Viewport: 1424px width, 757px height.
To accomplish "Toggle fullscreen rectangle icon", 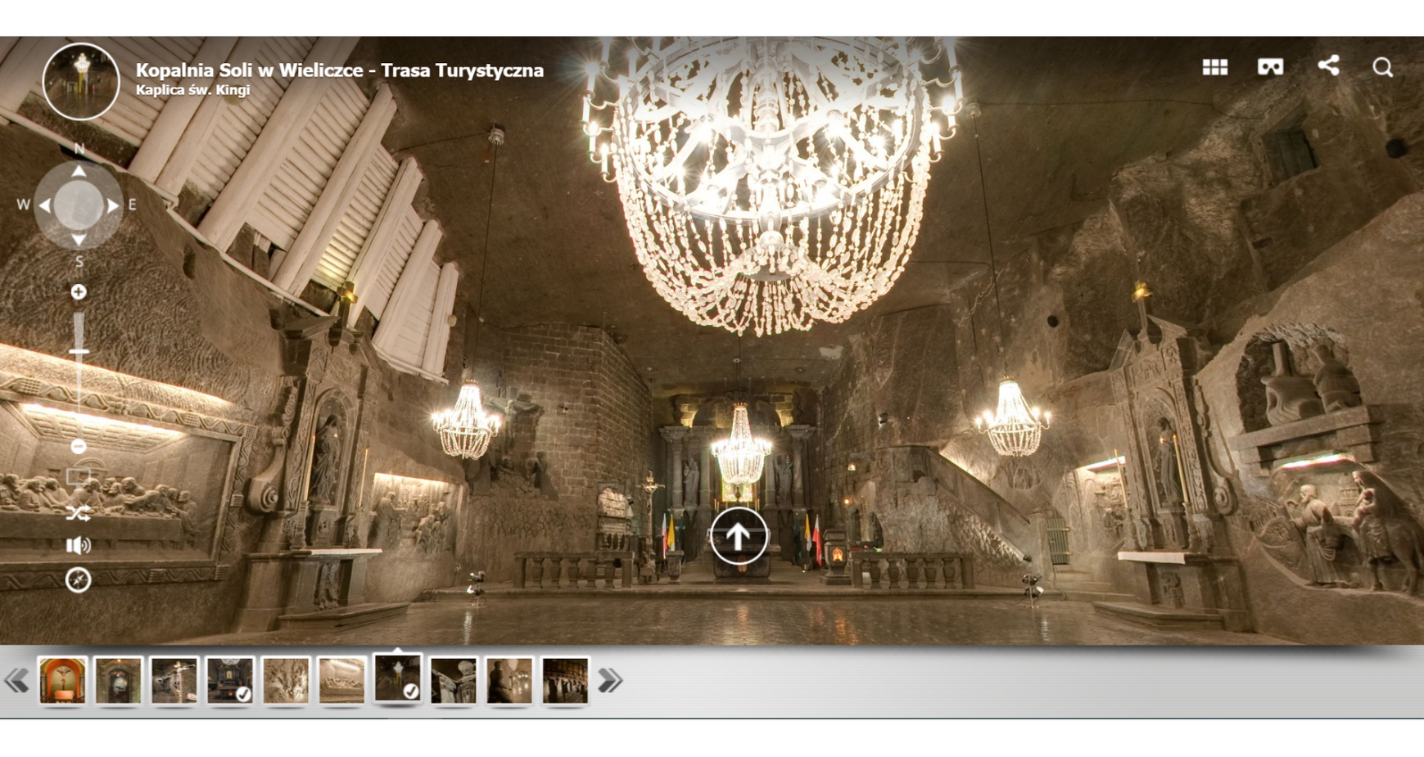I will click(79, 477).
